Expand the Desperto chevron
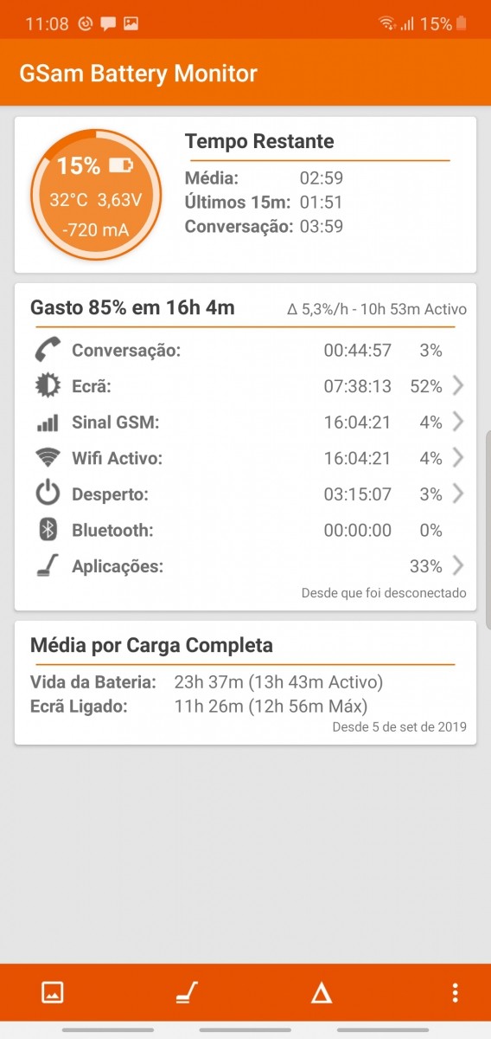Viewport: 491px width, 1039px height. click(458, 494)
